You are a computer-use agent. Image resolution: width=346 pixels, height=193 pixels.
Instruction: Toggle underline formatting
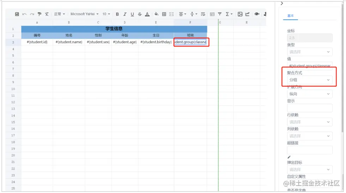(x=132, y=14)
